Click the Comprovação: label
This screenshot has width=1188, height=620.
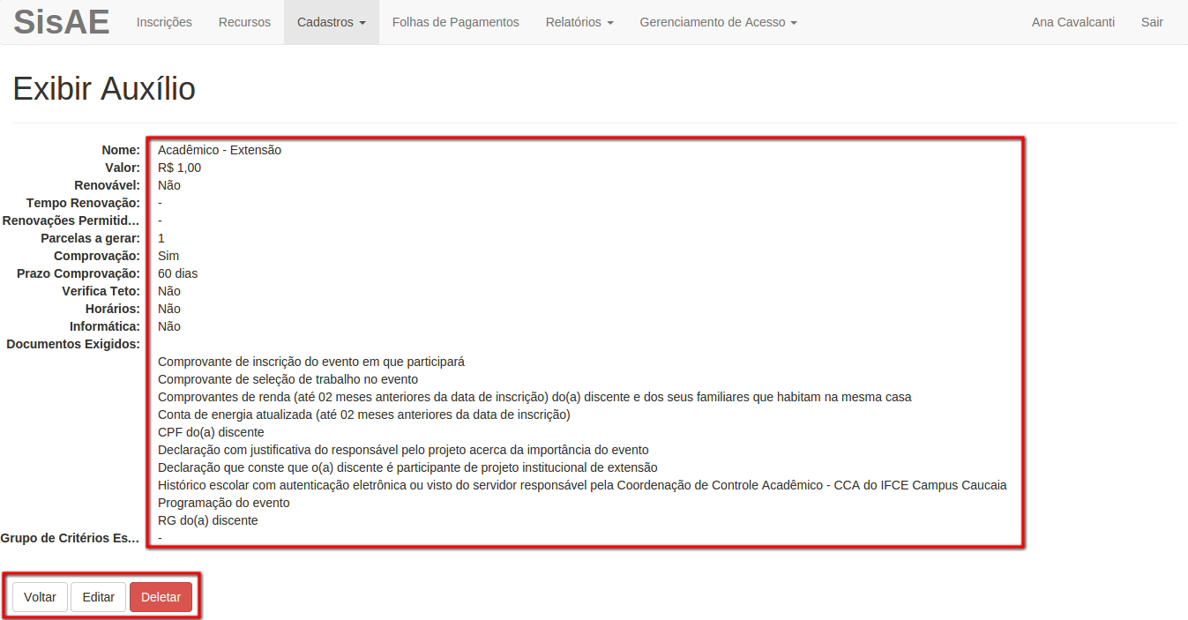[97, 256]
